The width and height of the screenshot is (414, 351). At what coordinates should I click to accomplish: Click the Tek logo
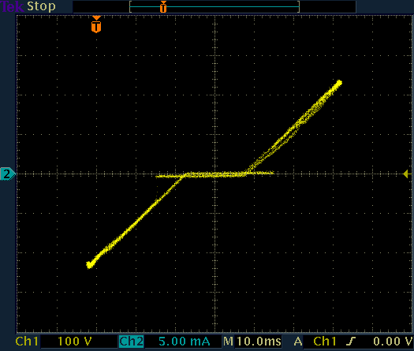tap(13, 6)
